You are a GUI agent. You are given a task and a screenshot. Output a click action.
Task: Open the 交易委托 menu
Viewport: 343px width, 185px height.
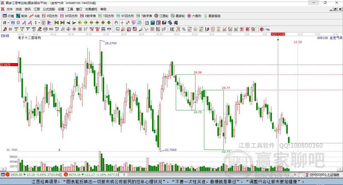(91, 9)
